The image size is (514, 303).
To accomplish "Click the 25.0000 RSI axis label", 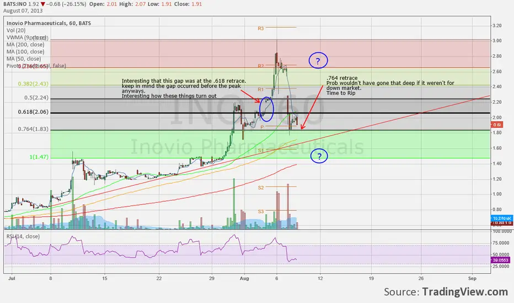I will click(501, 266).
